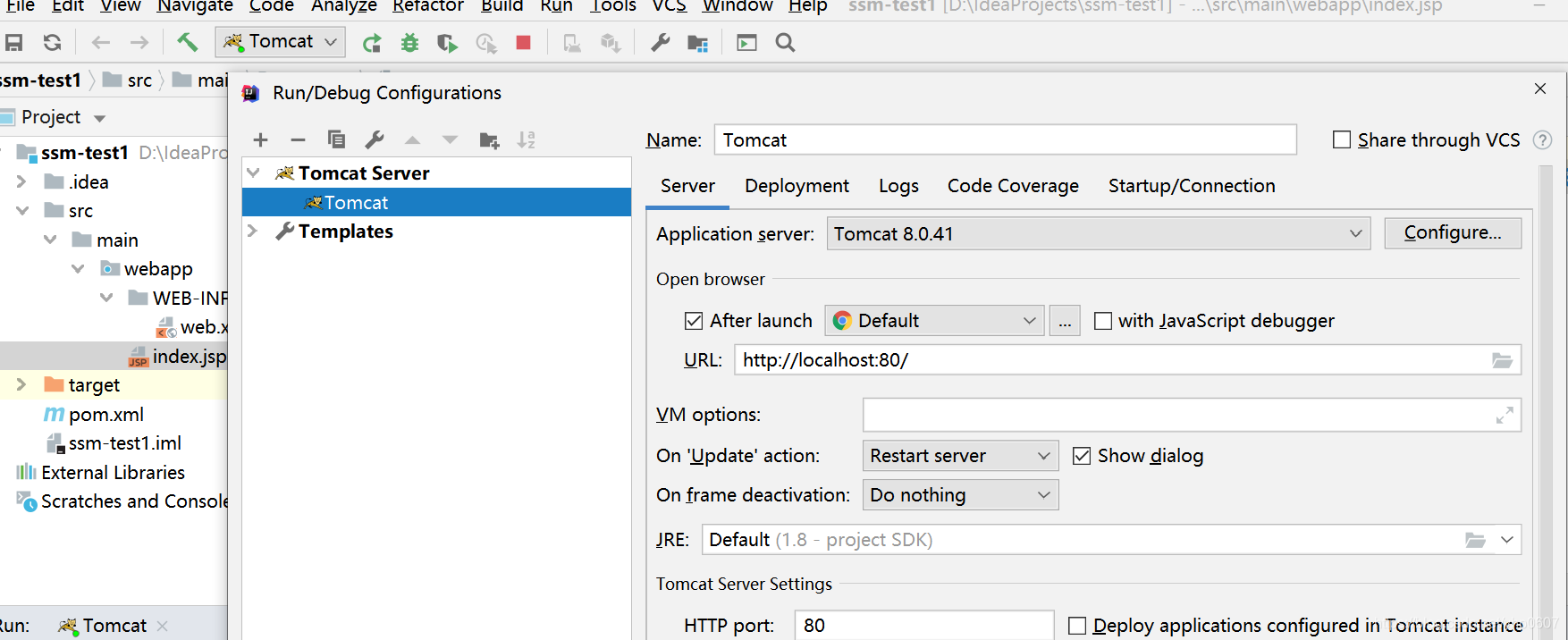This screenshot has width=1568, height=640.
Task: Build the project with the hammer icon
Action: (187, 42)
